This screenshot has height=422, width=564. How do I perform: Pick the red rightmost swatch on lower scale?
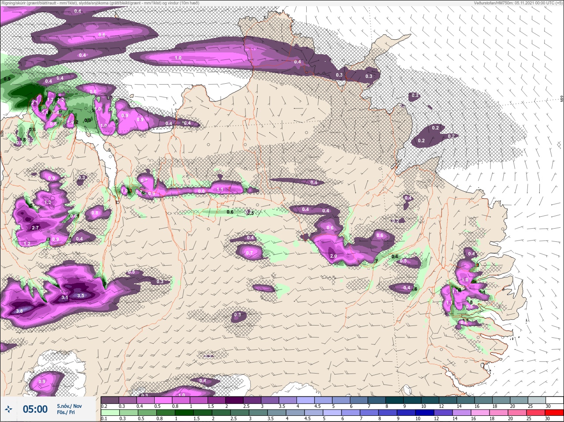click(x=554, y=413)
